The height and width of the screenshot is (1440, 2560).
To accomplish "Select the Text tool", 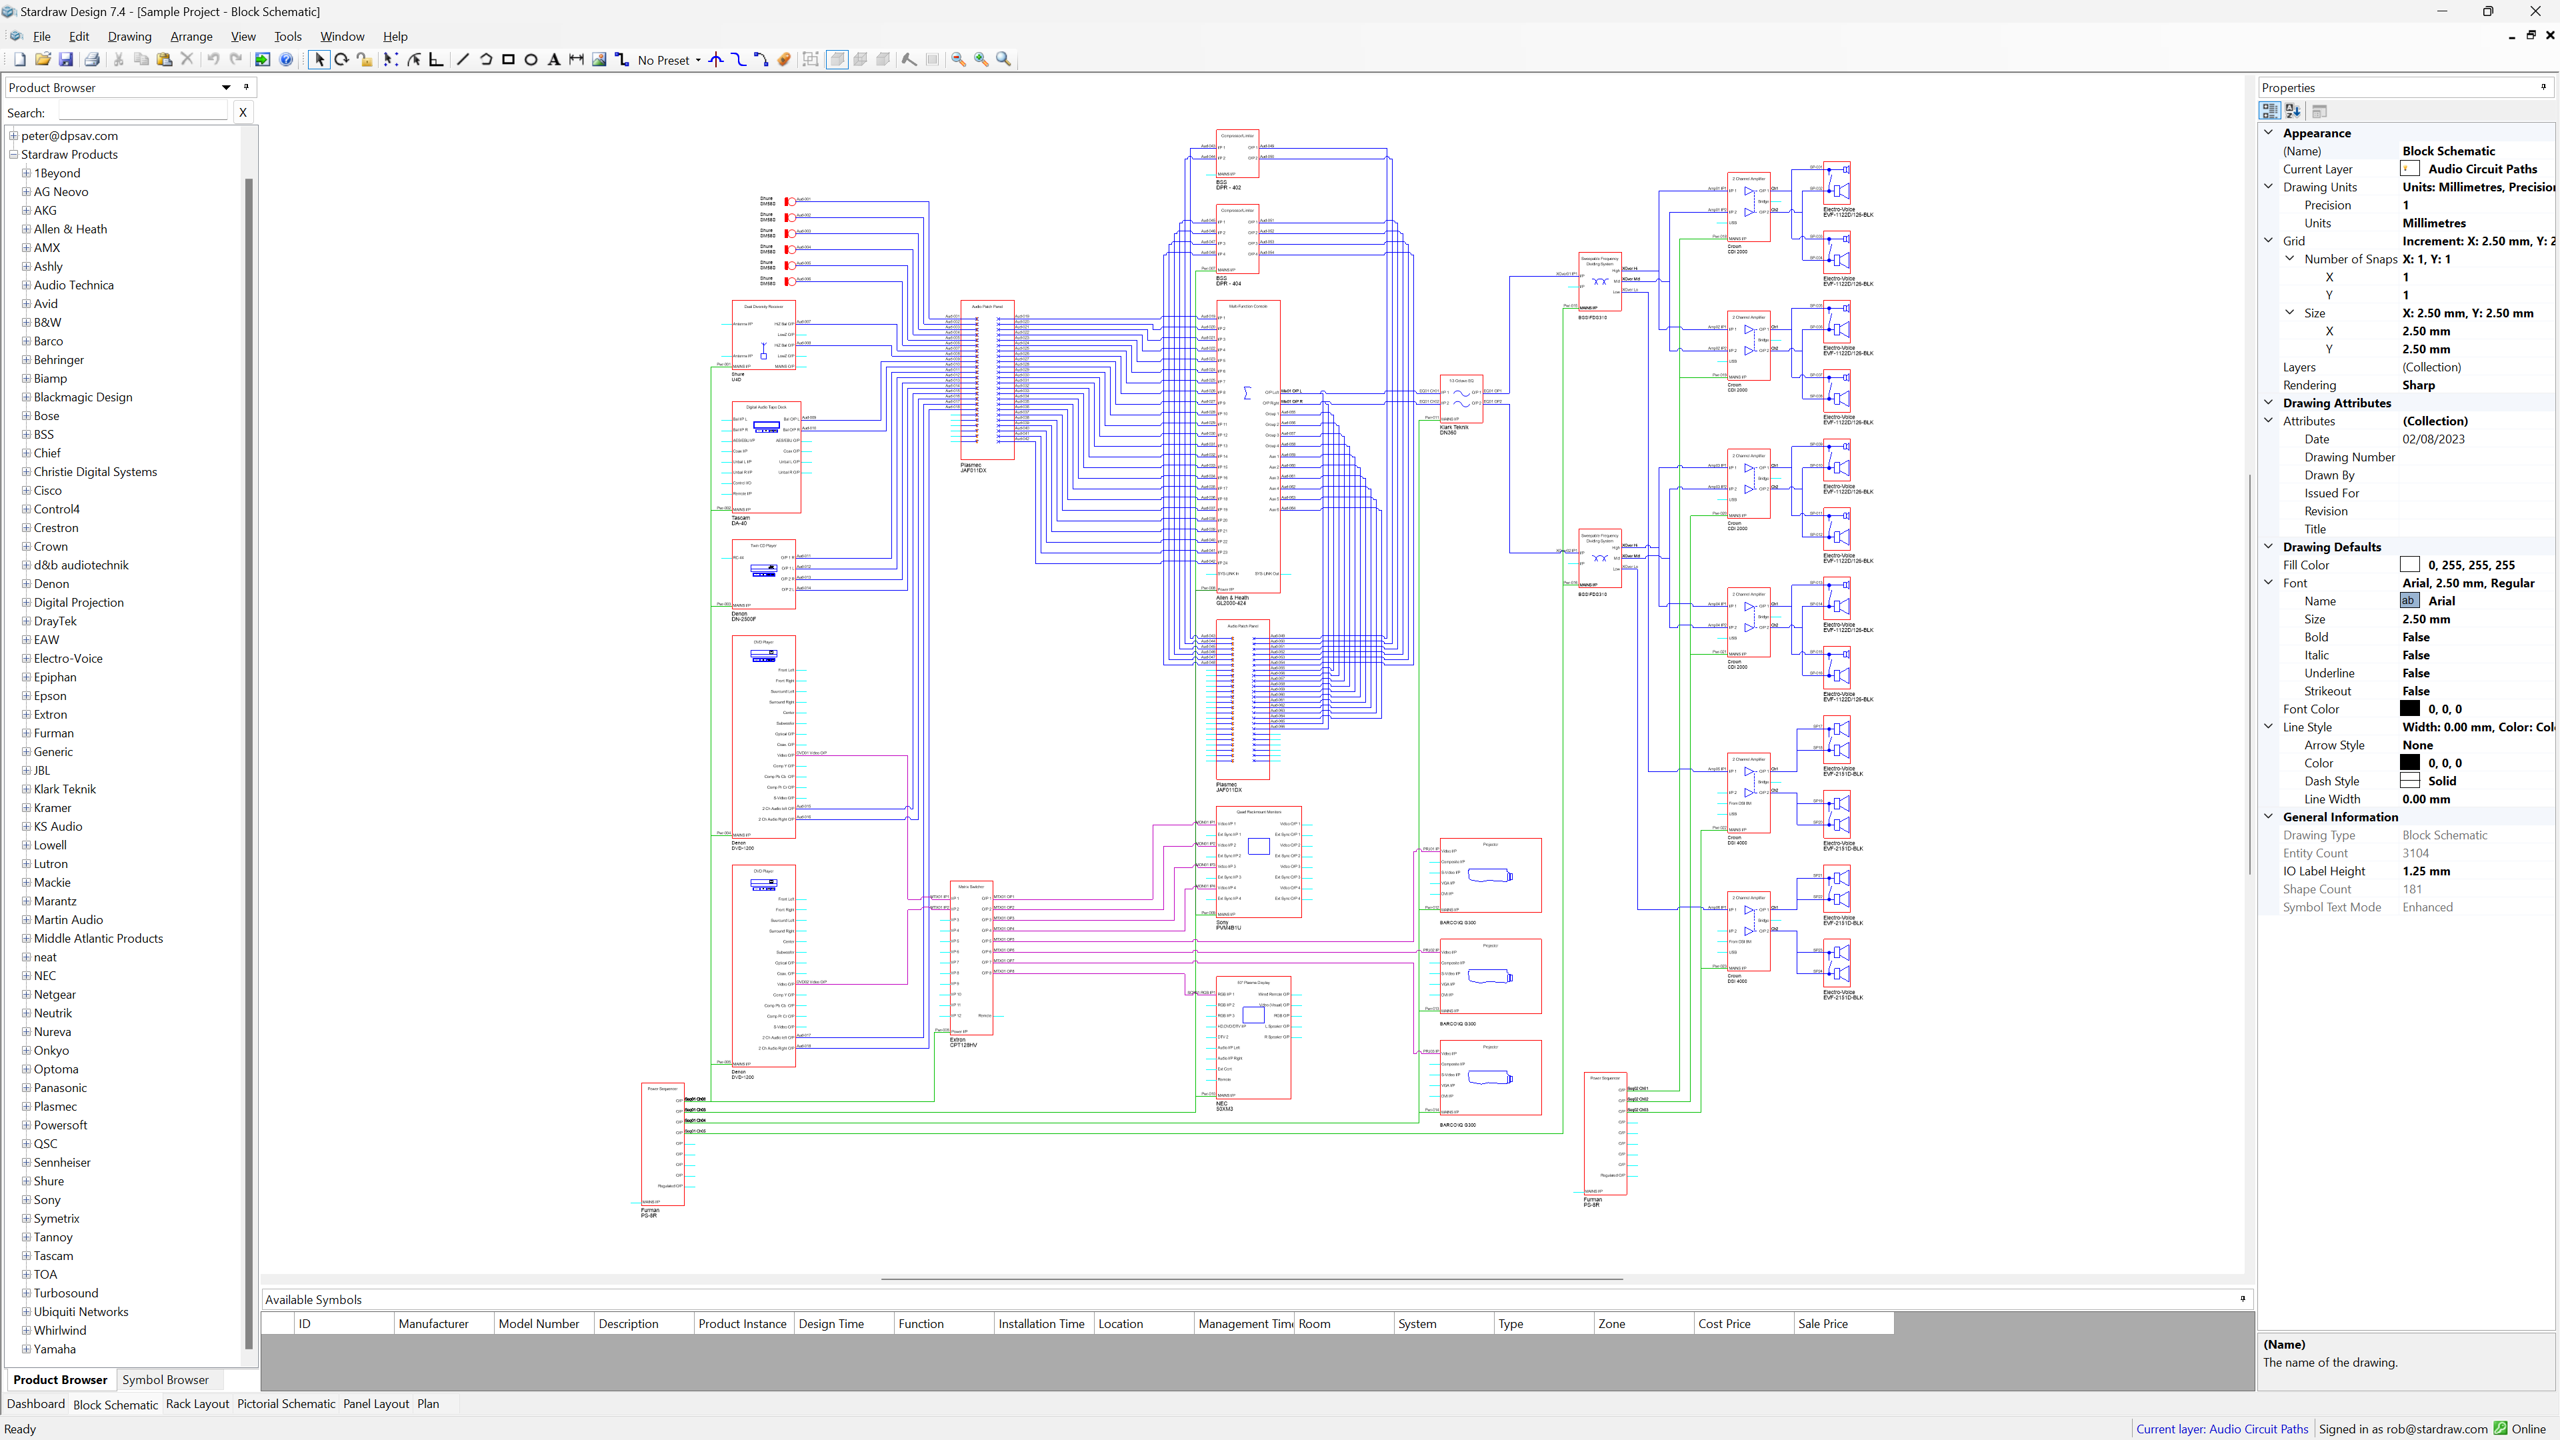I will pyautogui.click(x=555, y=59).
